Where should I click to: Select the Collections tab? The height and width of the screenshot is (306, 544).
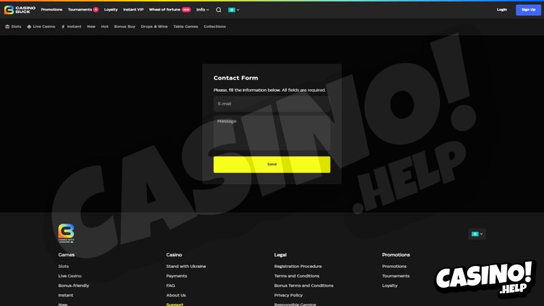coord(215,27)
